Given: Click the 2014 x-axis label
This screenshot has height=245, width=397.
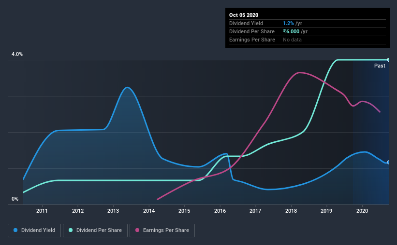Looking at the screenshot, I should [x=149, y=211].
